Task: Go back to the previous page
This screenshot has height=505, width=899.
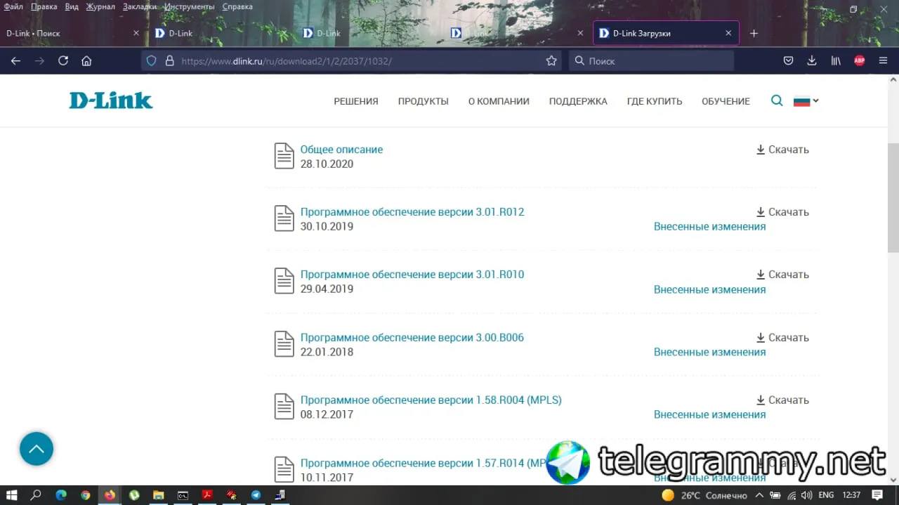Action: (15, 61)
